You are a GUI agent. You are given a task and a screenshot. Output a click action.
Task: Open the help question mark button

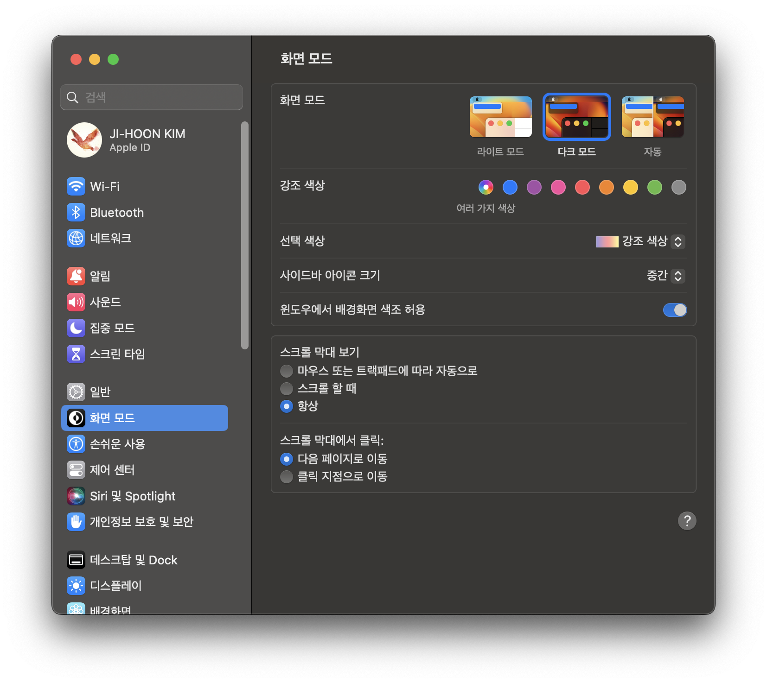687,521
